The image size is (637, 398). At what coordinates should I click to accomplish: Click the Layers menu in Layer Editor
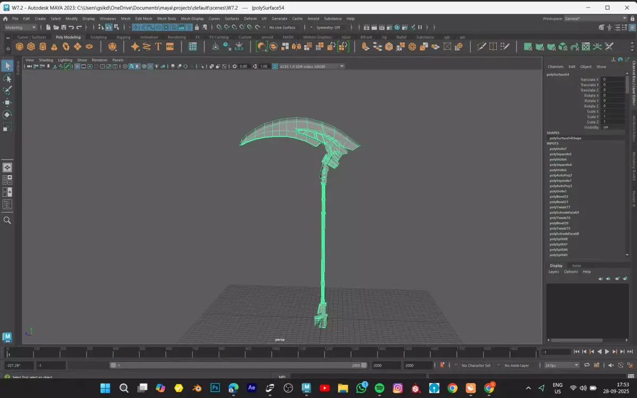[x=554, y=272]
